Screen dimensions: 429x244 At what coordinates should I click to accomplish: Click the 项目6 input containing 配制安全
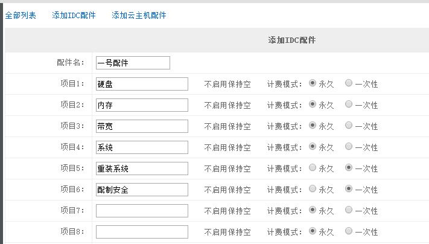tap(142, 190)
